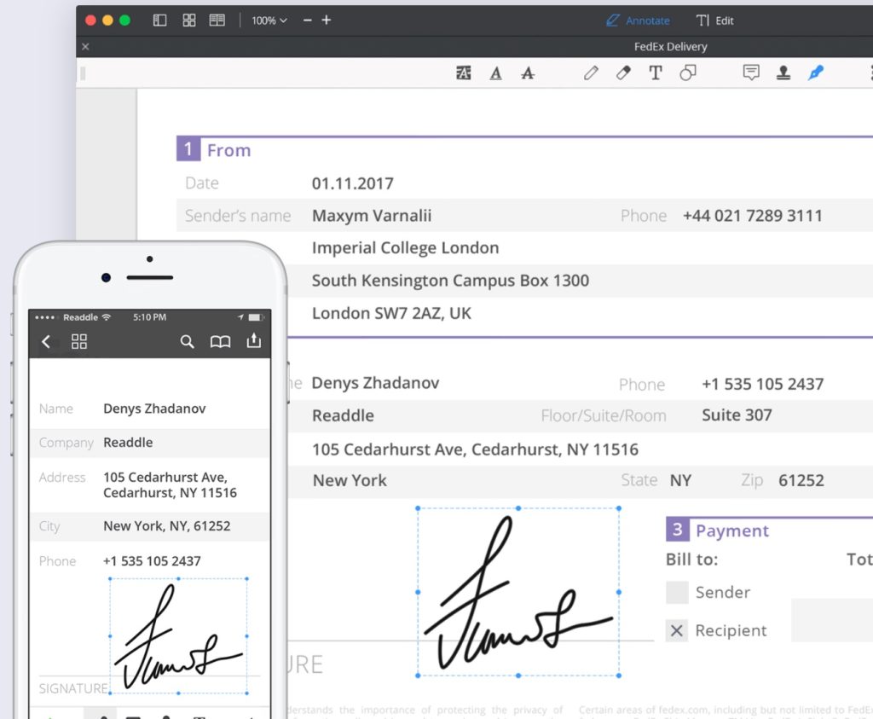
Task: Click the Payment section heading
Action: pyautogui.click(x=732, y=531)
